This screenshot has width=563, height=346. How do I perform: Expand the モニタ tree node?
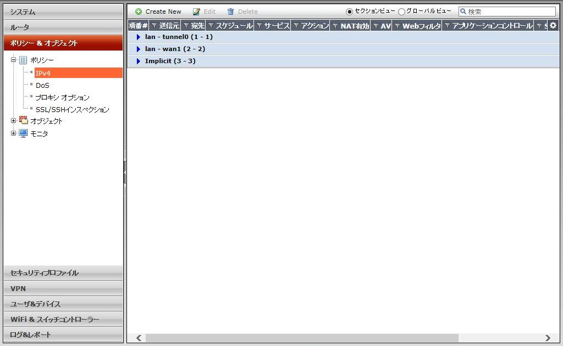14,133
